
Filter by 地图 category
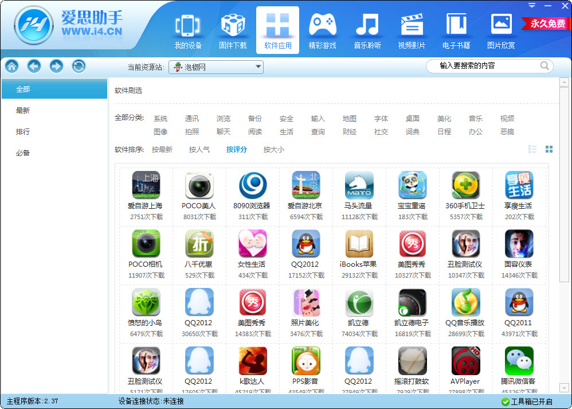(x=350, y=119)
